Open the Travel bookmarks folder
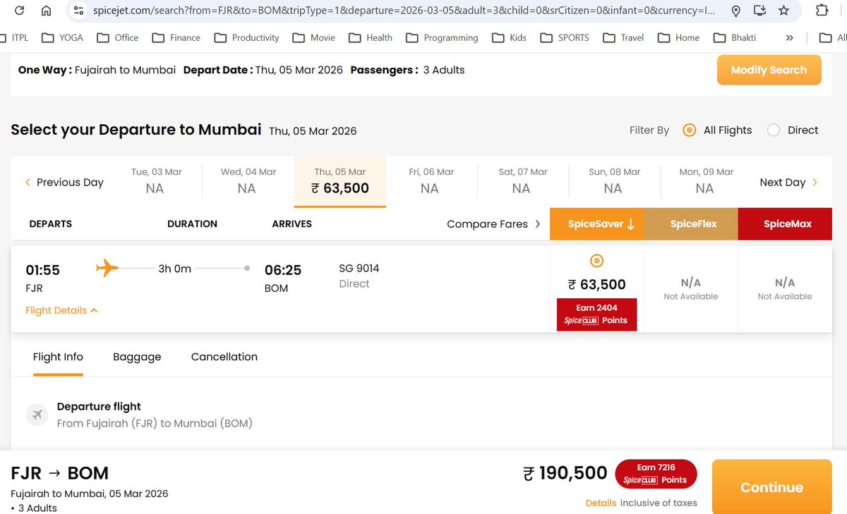 pyautogui.click(x=623, y=37)
